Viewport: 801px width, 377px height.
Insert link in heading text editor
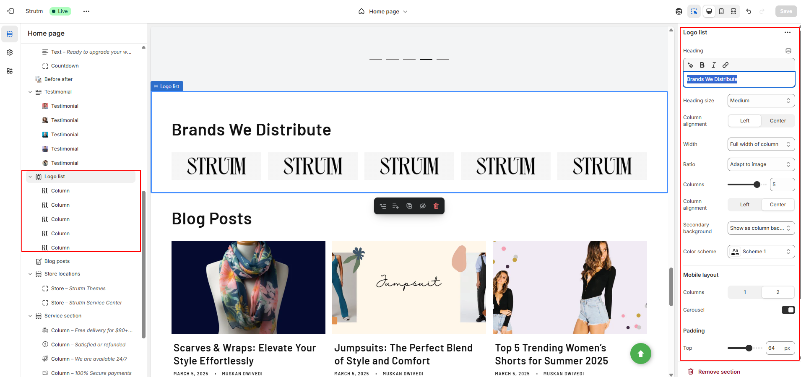point(726,65)
